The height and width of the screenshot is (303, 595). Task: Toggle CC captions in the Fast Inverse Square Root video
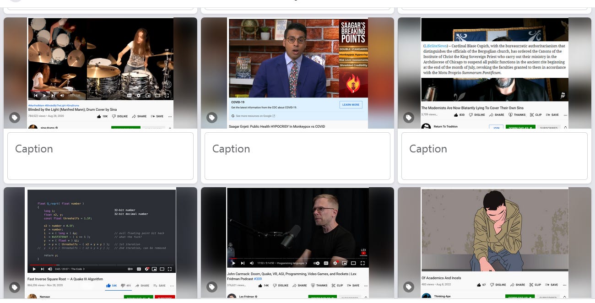pyautogui.click(x=139, y=269)
